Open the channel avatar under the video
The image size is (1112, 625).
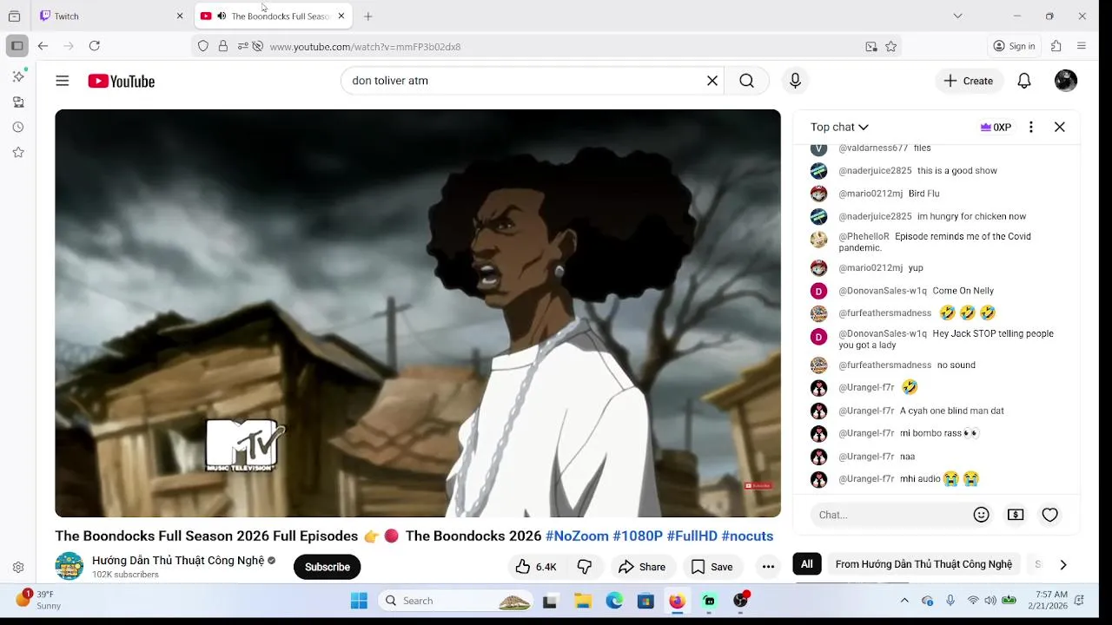coord(69,566)
